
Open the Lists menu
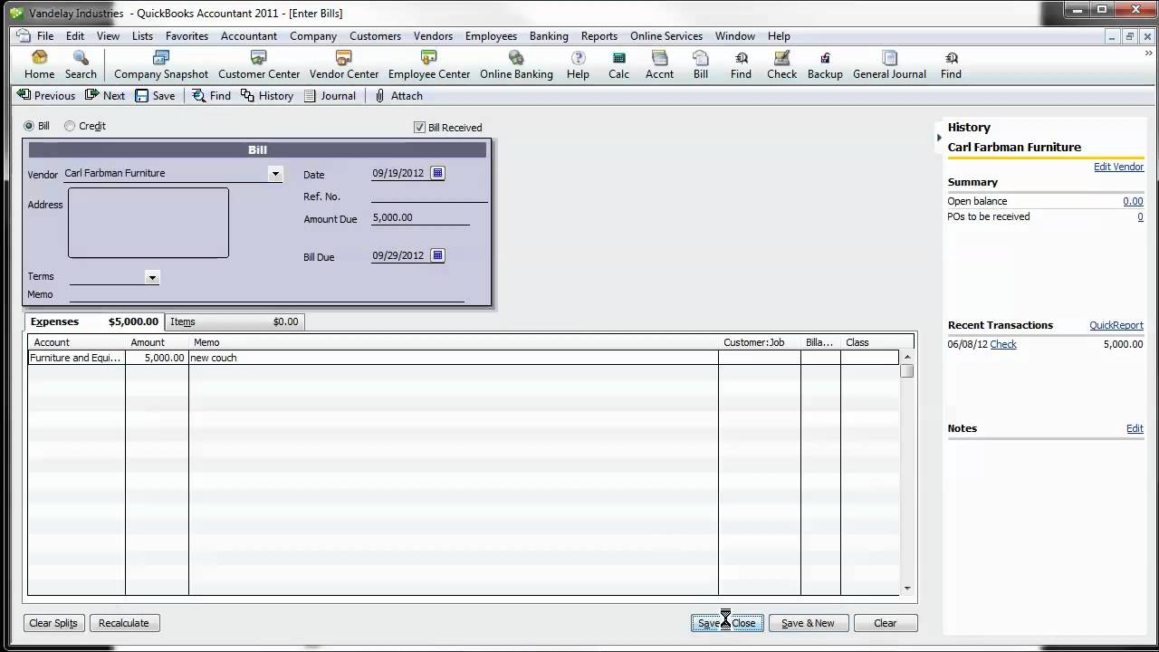click(x=143, y=36)
